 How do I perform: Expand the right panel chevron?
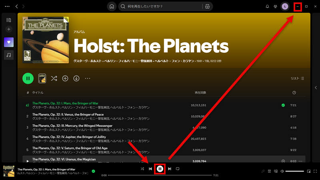click(x=316, y=88)
